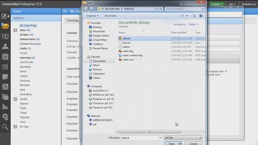Screen dimensions: 258x145
Task: Expand the Inbox folder tree
Action: [x=15, y=30]
